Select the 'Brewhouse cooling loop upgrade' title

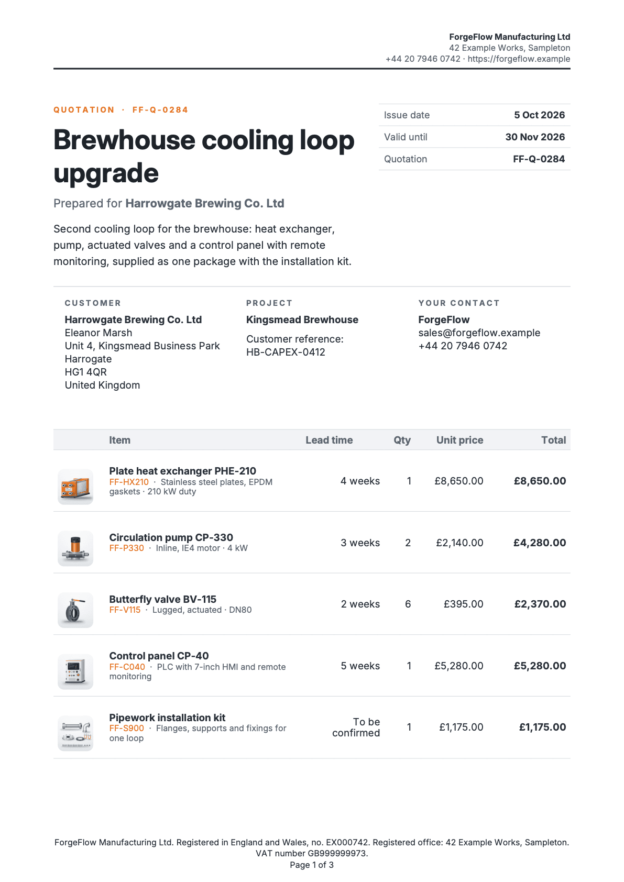point(204,156)
